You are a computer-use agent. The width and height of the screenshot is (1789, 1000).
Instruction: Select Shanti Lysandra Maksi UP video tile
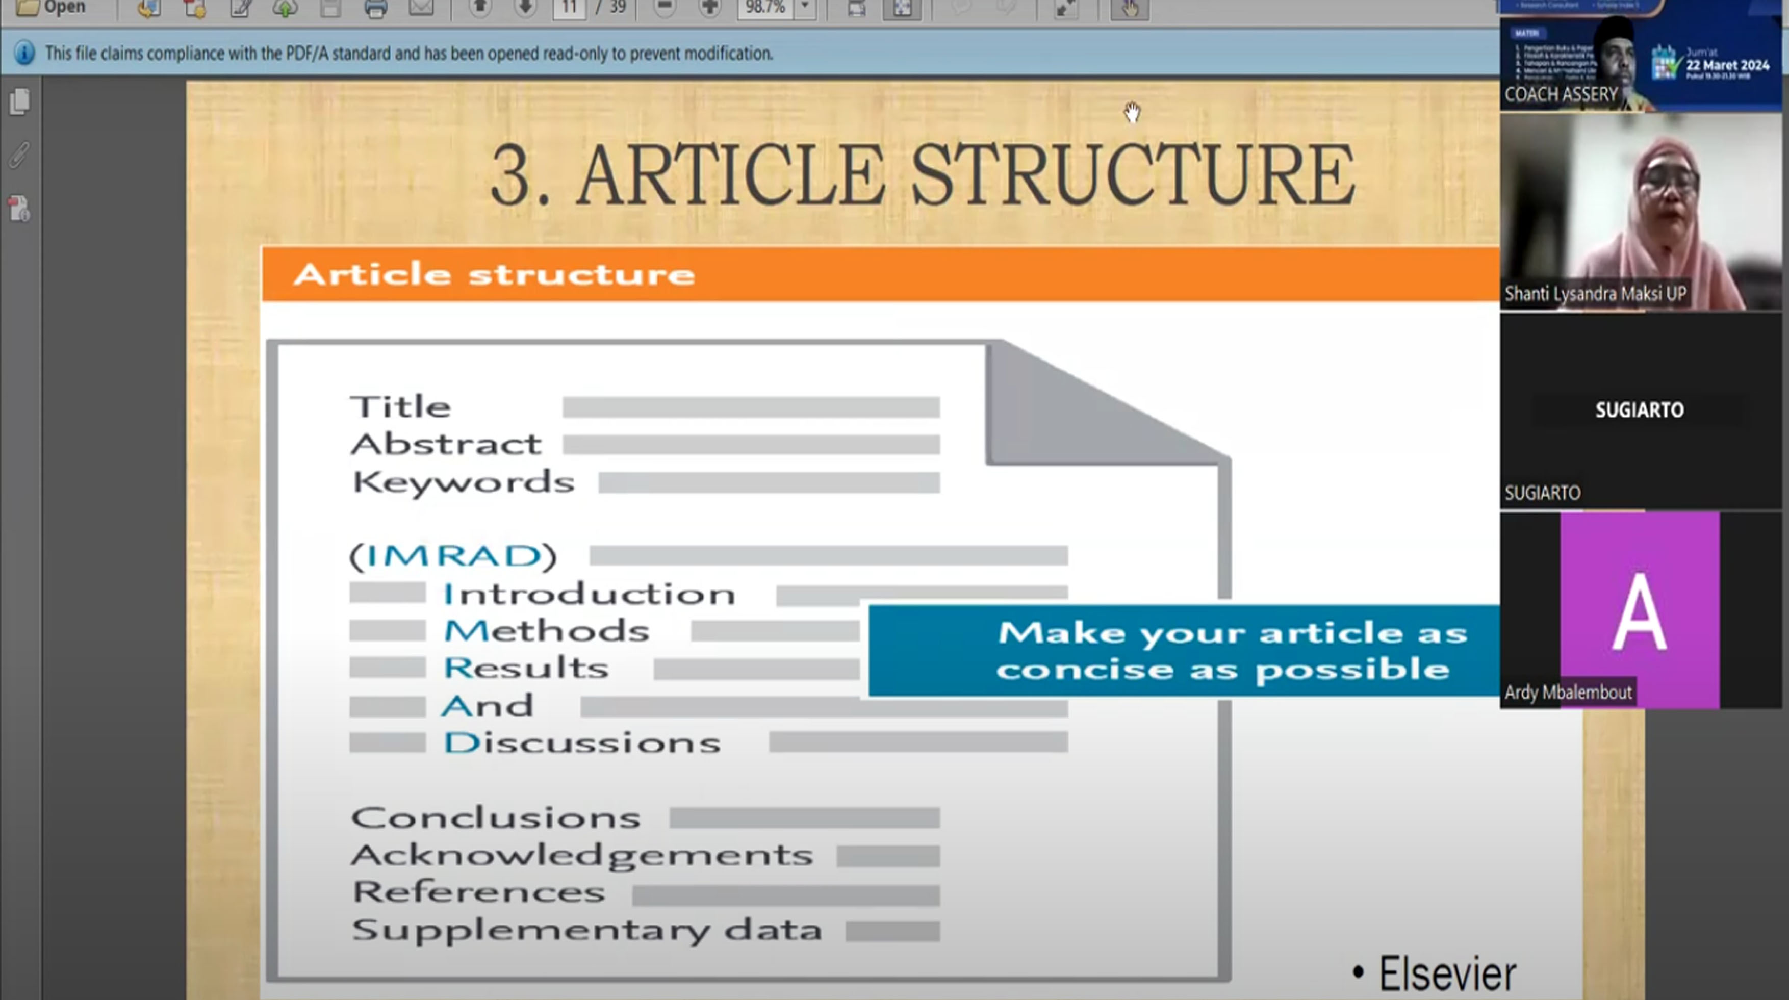(x=1641, y=212)
